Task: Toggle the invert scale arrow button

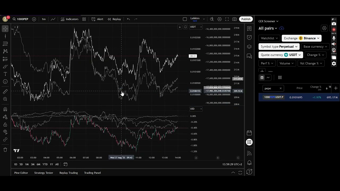Action: [x=180, y=27]
